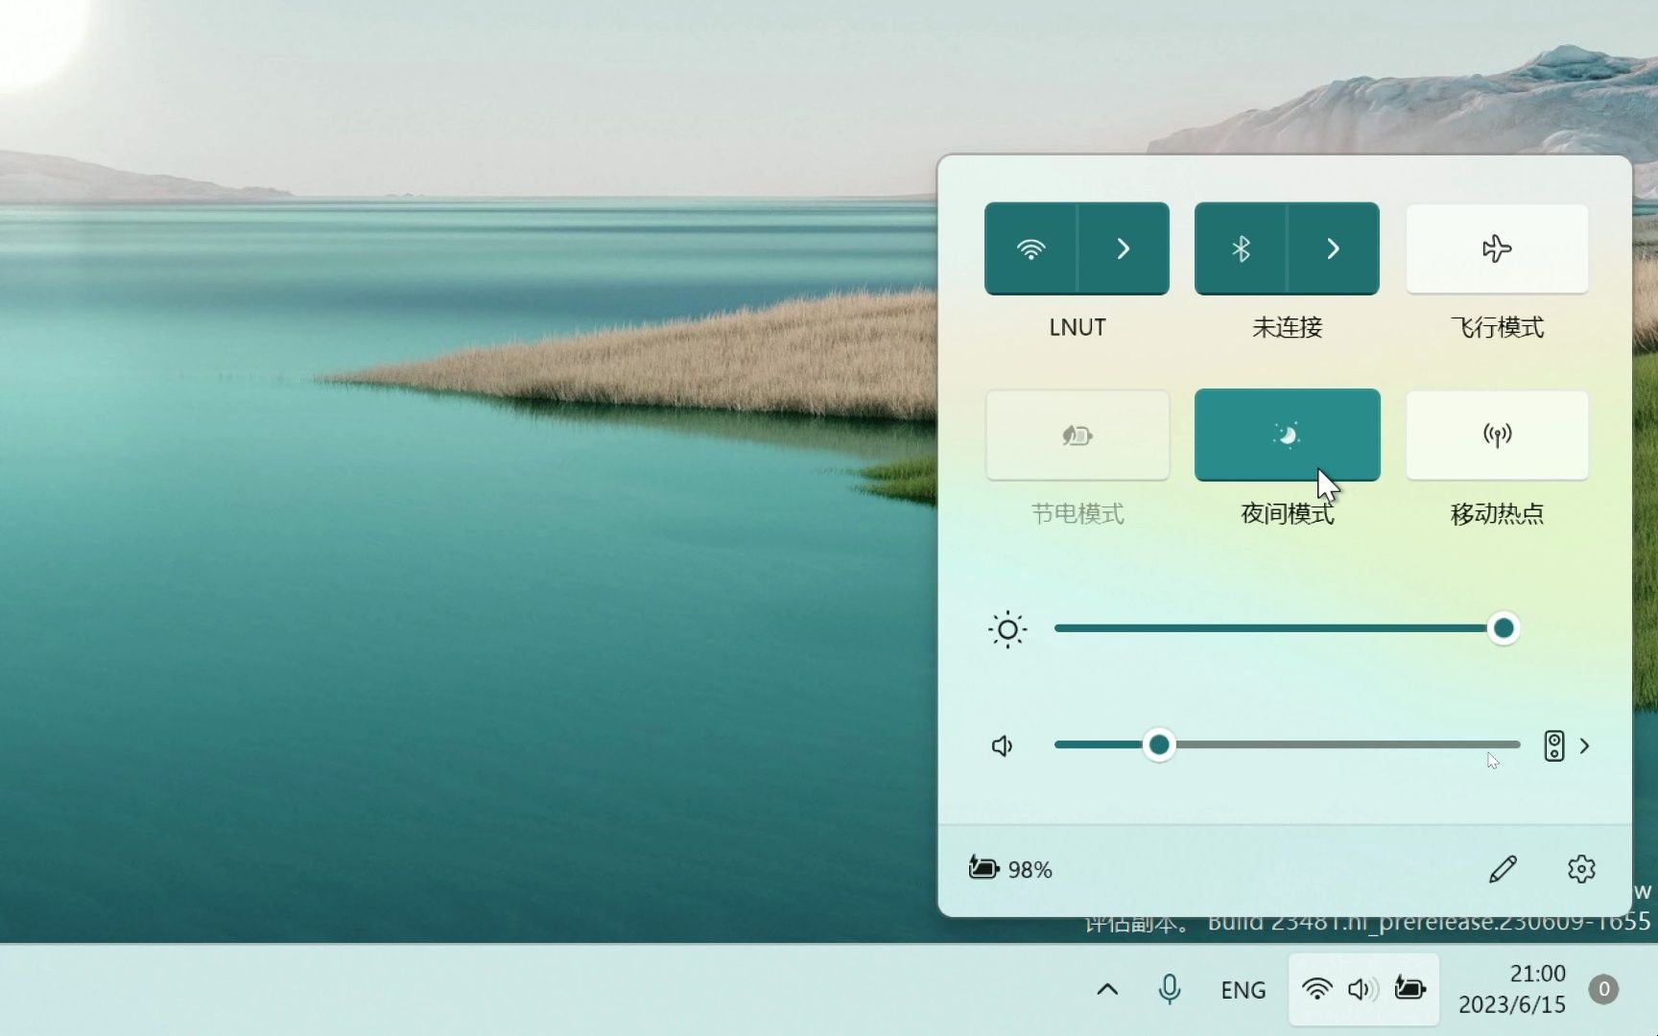This screenshot has height=1036, width=1658.
Task: Click the brightness sun icon
Action: pyautogui.click(x=1007, y=629)
